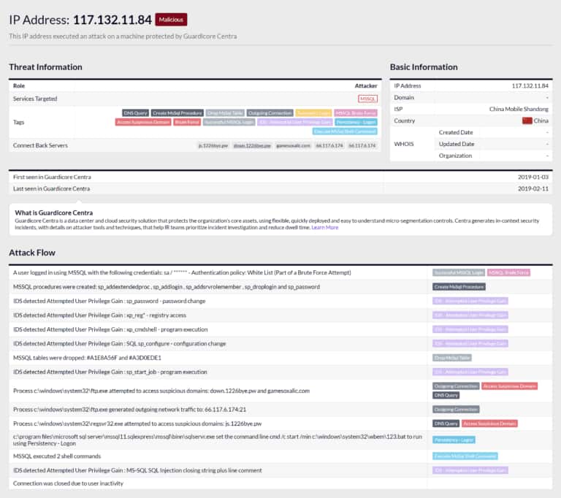Viewport: 561px width, 498px height.
Task: Open the Learn More link
Action: pos(324,227)
